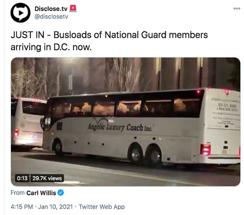
Task: Click the rear red tail light of the bus
Action: [x=205, y=150]
